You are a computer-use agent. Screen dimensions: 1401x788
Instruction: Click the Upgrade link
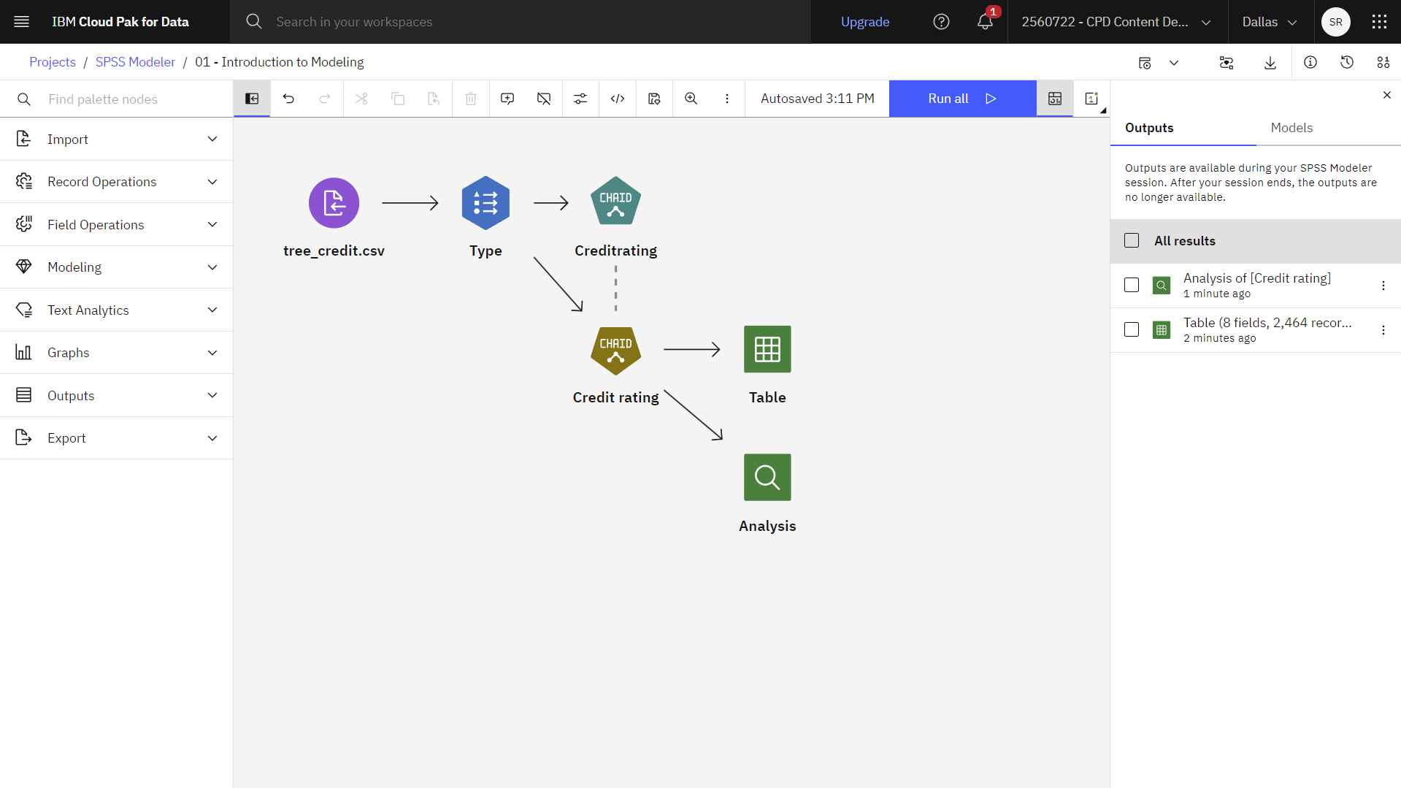[x=865, y=22]
